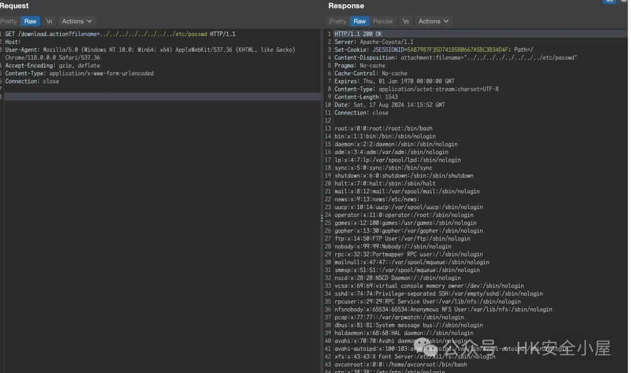Click the gopher:x:13:30 entry line
Image resolution: width=631 pixels, height=373 pixels.
tap(409, 231)
